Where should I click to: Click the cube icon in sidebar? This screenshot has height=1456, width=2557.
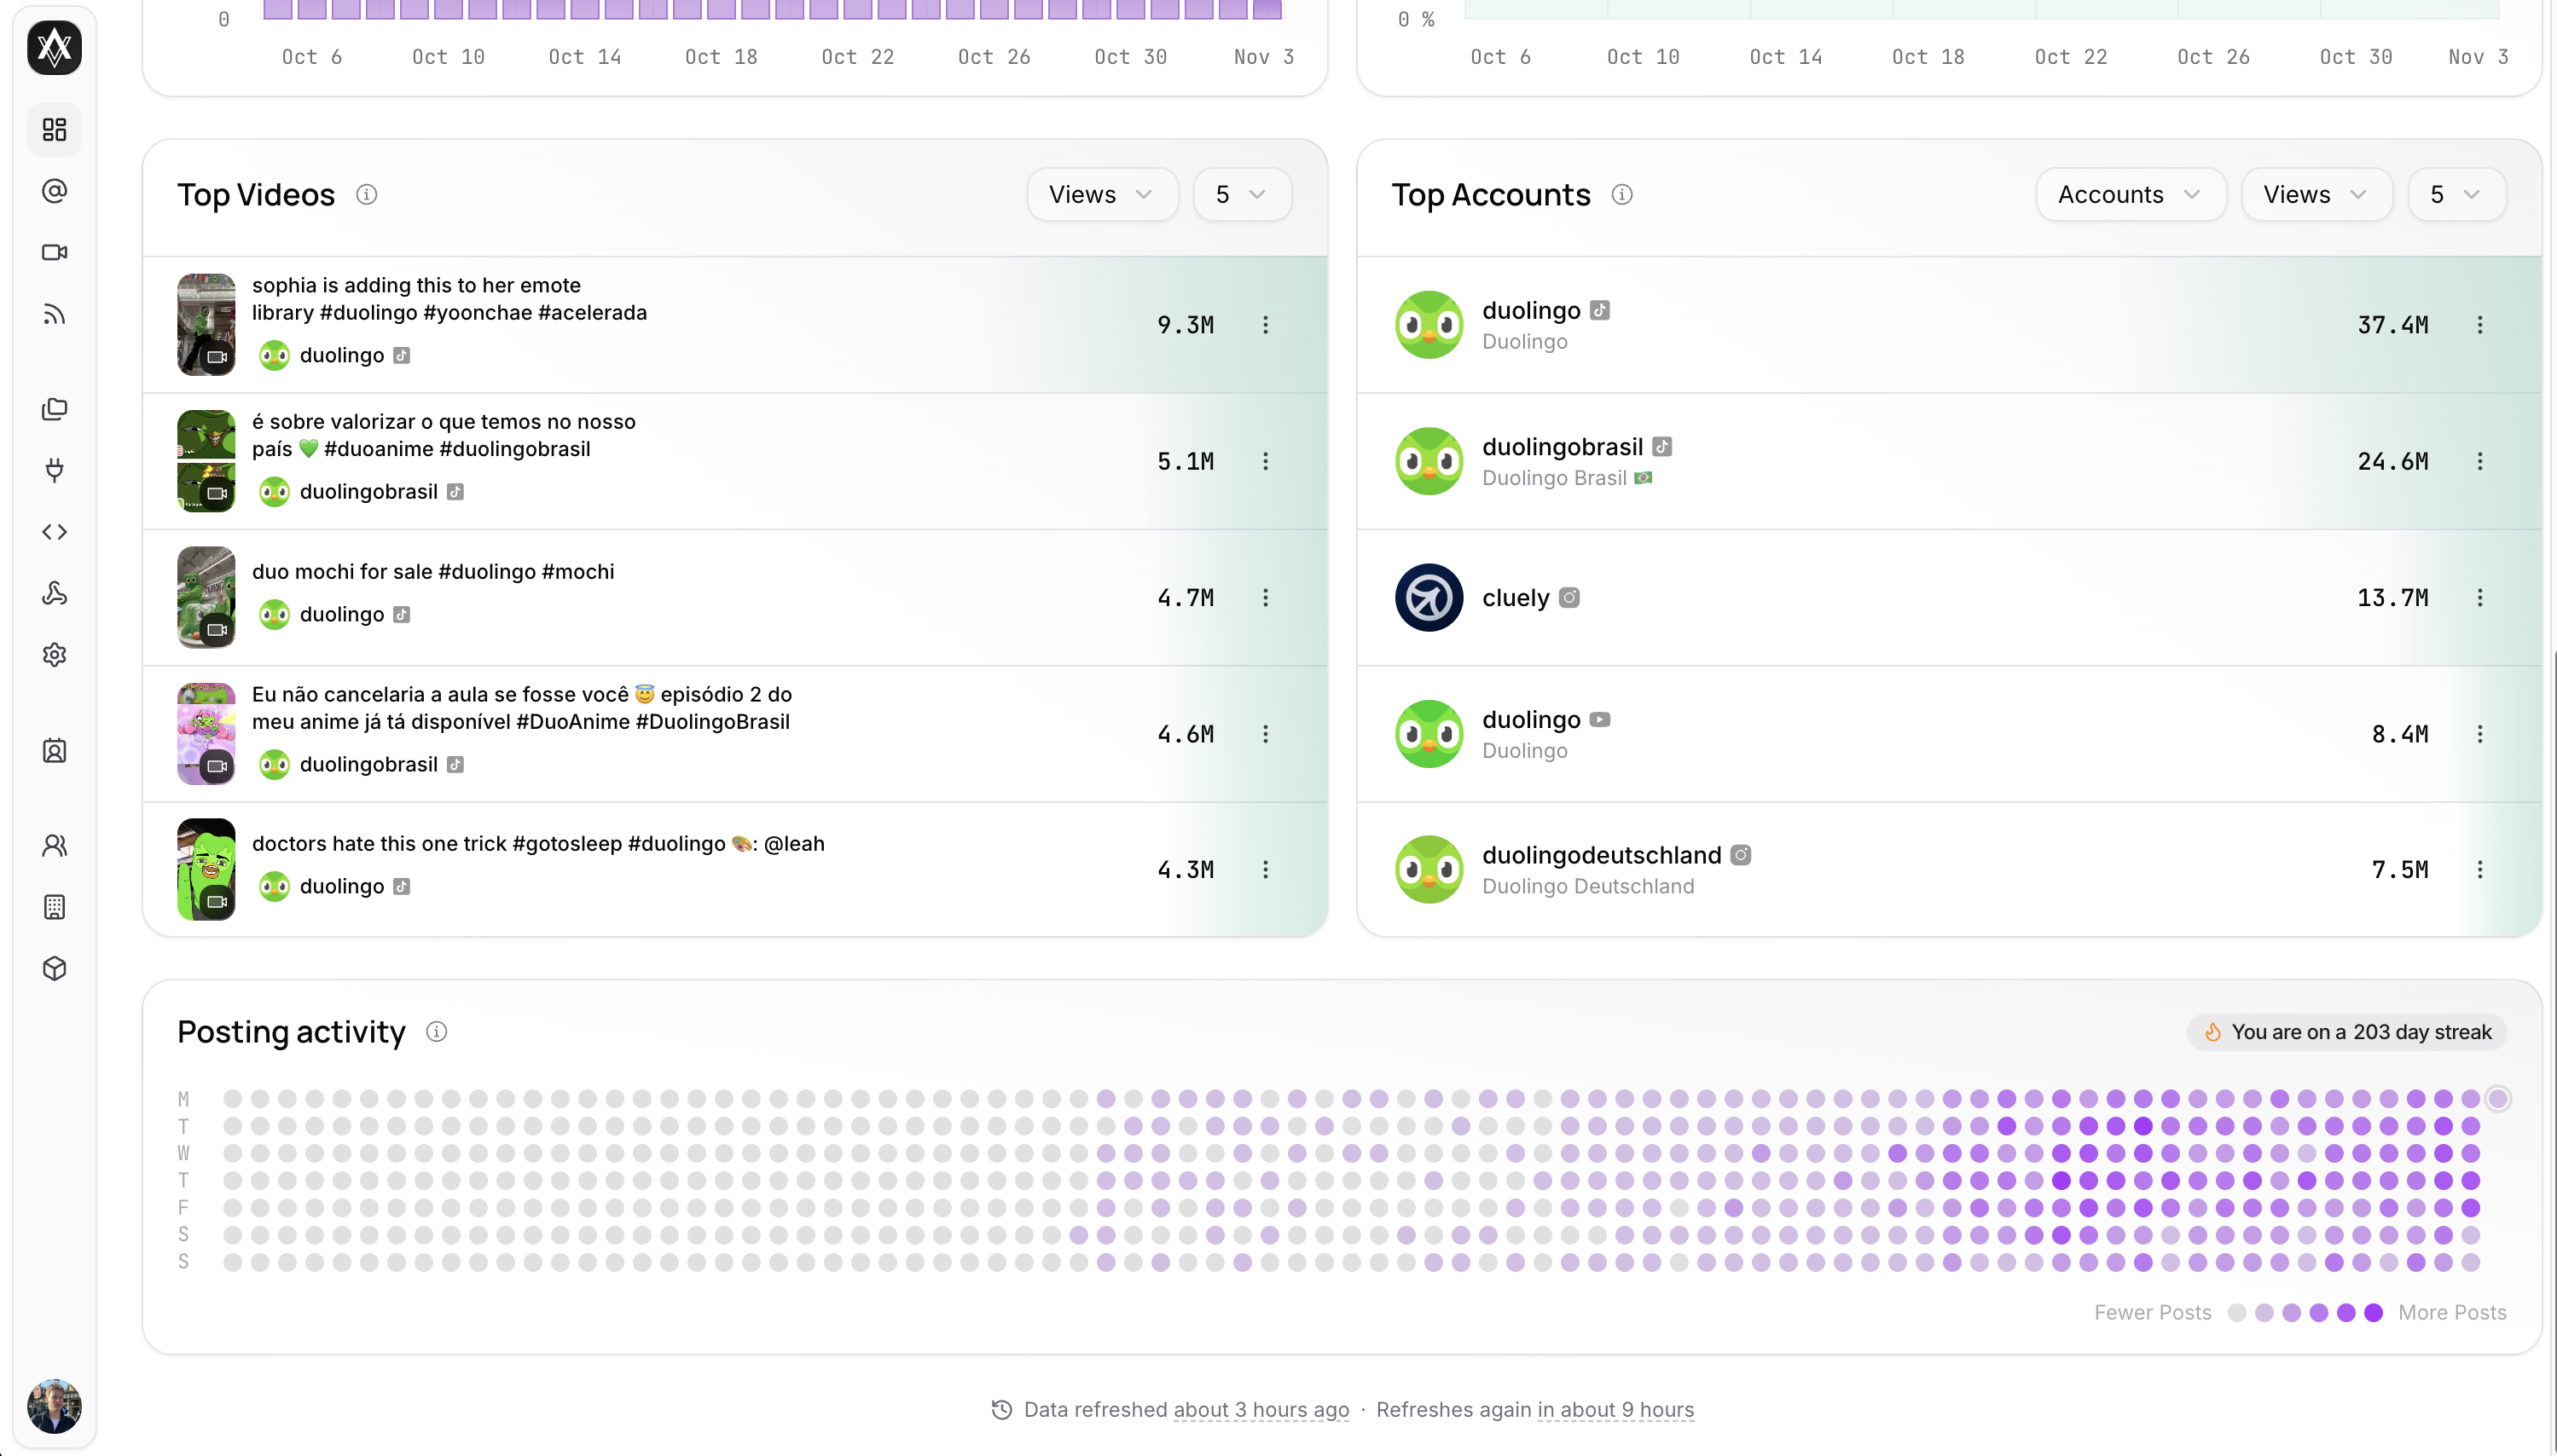[54, 968]
